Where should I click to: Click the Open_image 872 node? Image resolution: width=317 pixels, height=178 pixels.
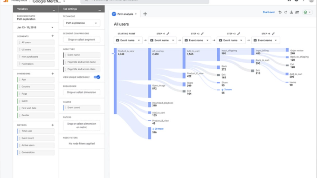pos(150,91)
